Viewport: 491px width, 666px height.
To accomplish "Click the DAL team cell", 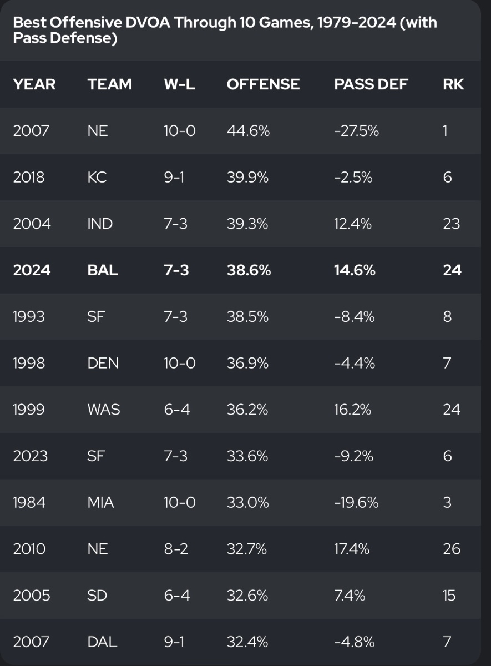I will [x=102, y=642].
